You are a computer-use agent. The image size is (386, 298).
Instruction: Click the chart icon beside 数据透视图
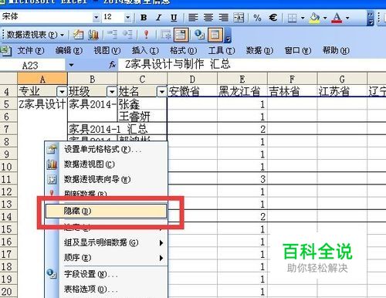[x=52, y=164]
